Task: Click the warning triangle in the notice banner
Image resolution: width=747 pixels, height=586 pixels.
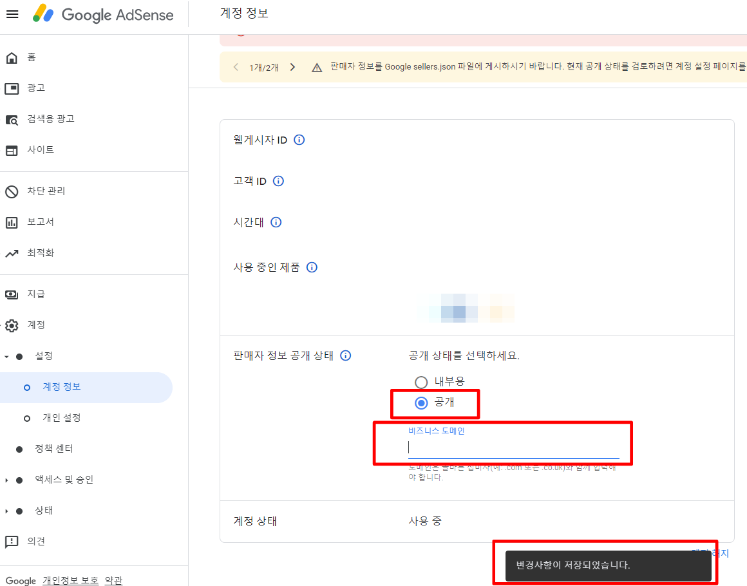Action: (x=317, y=68)
